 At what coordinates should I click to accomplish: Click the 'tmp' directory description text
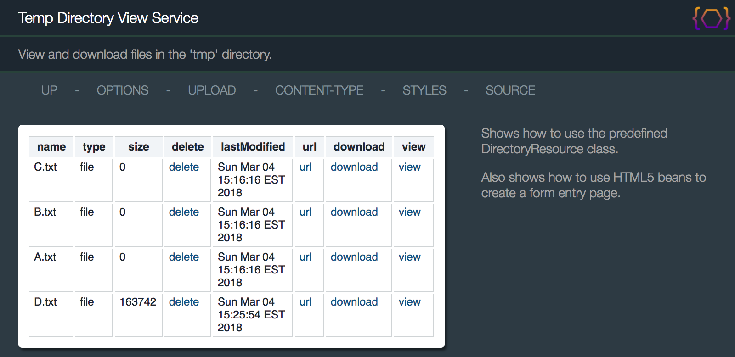(145, 55)
